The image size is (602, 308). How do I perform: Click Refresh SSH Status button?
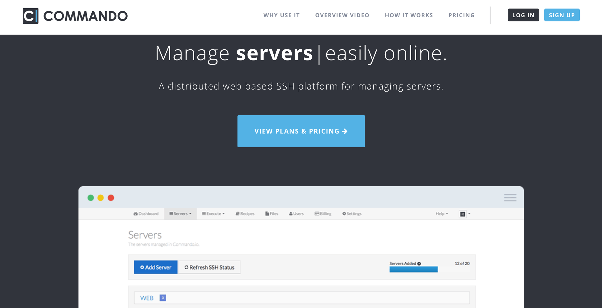(x=209, y=267)
